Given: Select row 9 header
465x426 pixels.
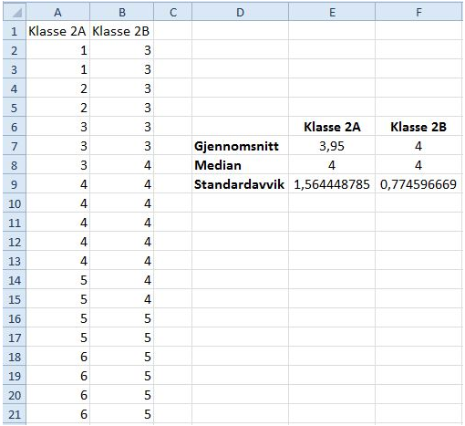Looking at the screenshot, I should click(x=15, y=184).
